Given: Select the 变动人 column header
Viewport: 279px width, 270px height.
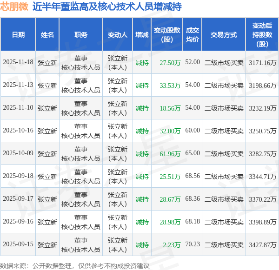Looking at the screenshot, I should click(x=118, y=35).
